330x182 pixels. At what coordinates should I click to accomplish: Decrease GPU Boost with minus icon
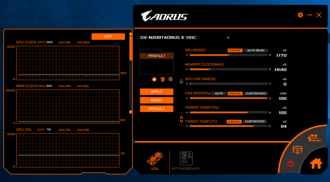coord(187,55)
